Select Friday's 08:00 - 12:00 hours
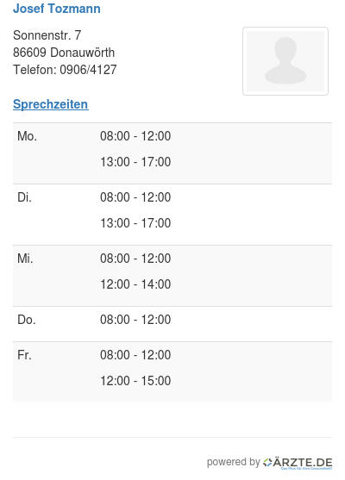 click(135, 355)
